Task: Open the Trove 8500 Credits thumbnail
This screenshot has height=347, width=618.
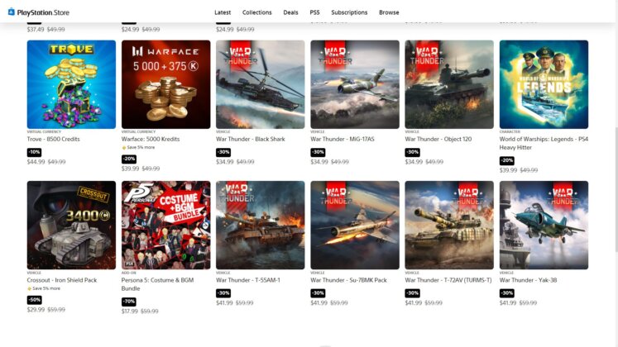Action: tap(71, 84)
